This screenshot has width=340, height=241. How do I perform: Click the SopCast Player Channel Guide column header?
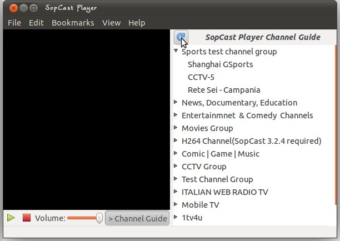[263, 37]
